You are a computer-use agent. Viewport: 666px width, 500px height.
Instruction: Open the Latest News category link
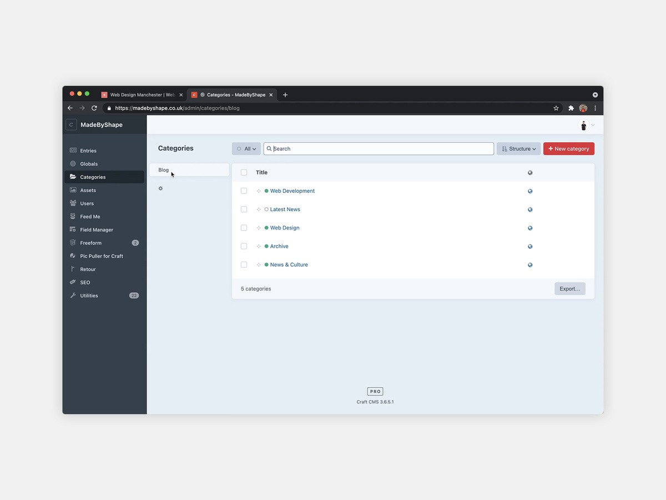pos(285,209)
